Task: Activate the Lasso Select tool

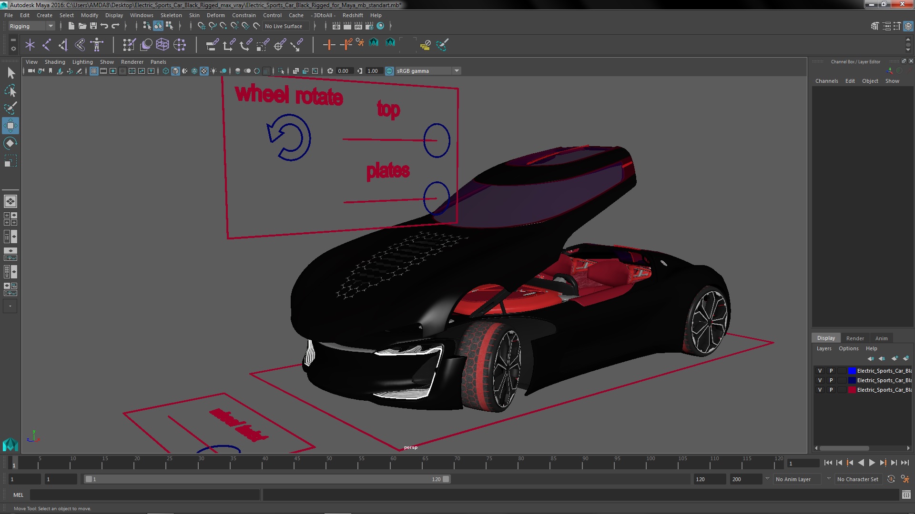Action: tap(10, 90)
